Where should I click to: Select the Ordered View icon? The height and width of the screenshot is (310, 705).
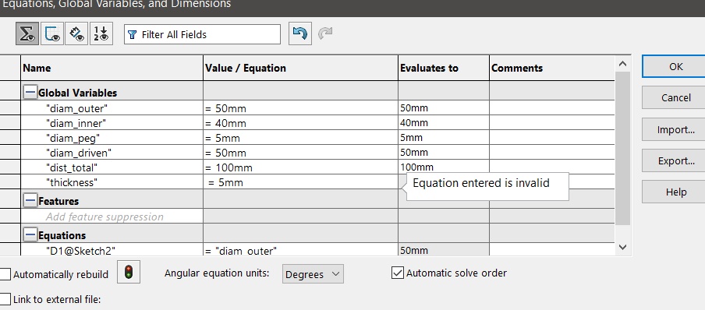(101, 33)
